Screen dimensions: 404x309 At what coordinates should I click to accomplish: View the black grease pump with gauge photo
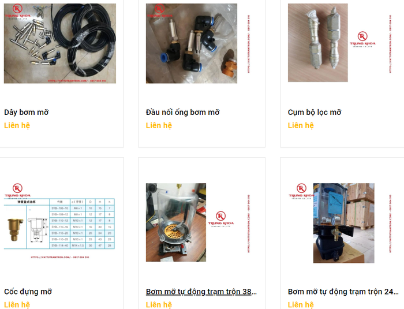[x=344, y=223]
